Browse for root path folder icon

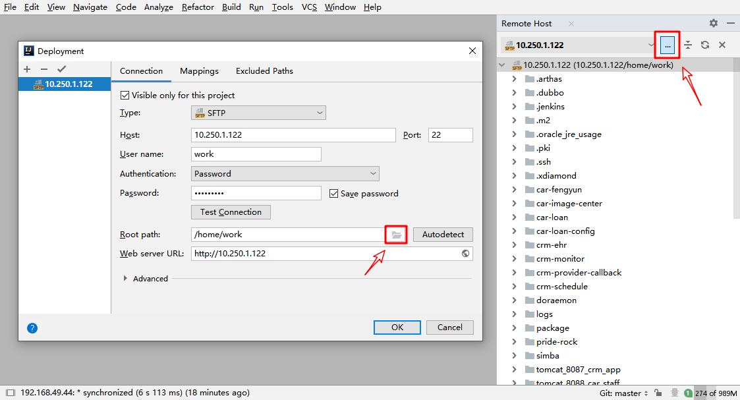[397, 235]
